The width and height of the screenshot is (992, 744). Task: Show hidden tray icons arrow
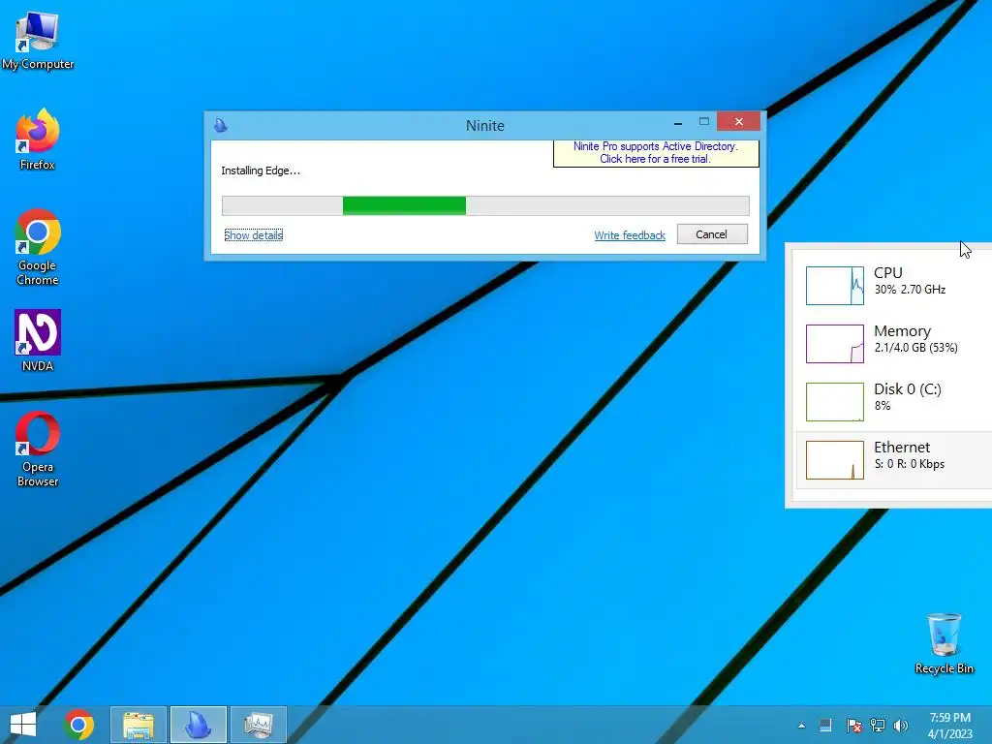coord(801,726)
